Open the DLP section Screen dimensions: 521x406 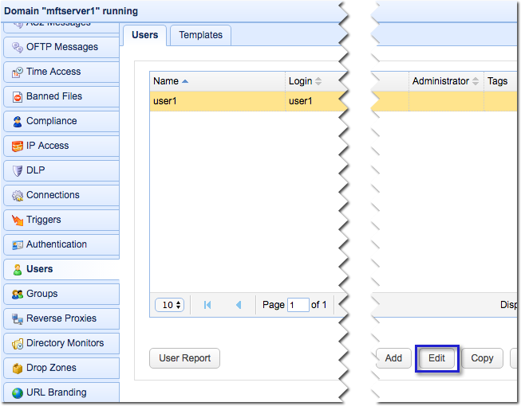61,170
